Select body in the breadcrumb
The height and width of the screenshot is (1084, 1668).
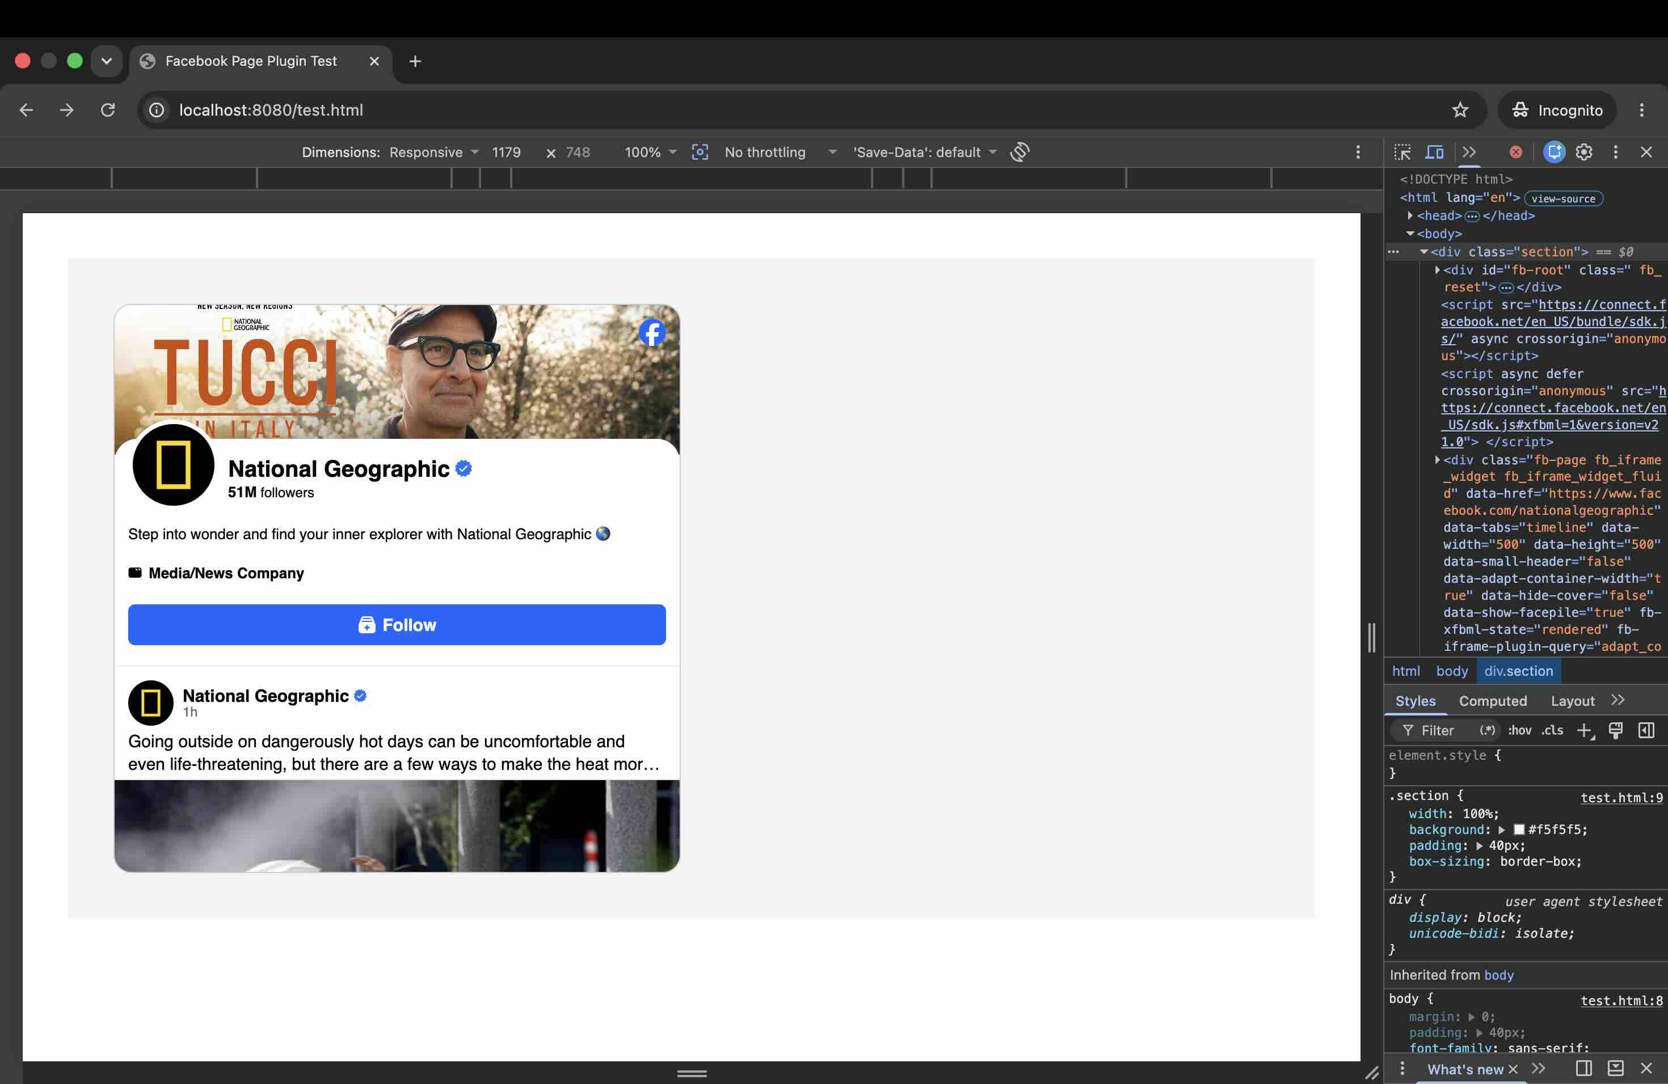(x=1451, y=671)
